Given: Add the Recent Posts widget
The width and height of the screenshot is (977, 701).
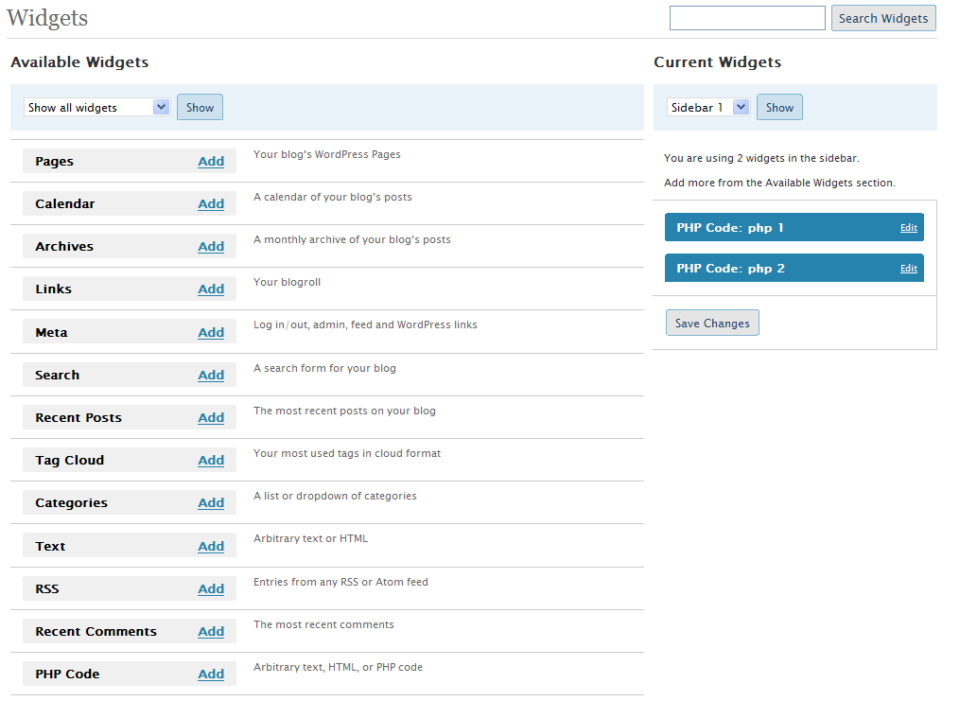Looking at the screenshot, I should click(211, 417).
